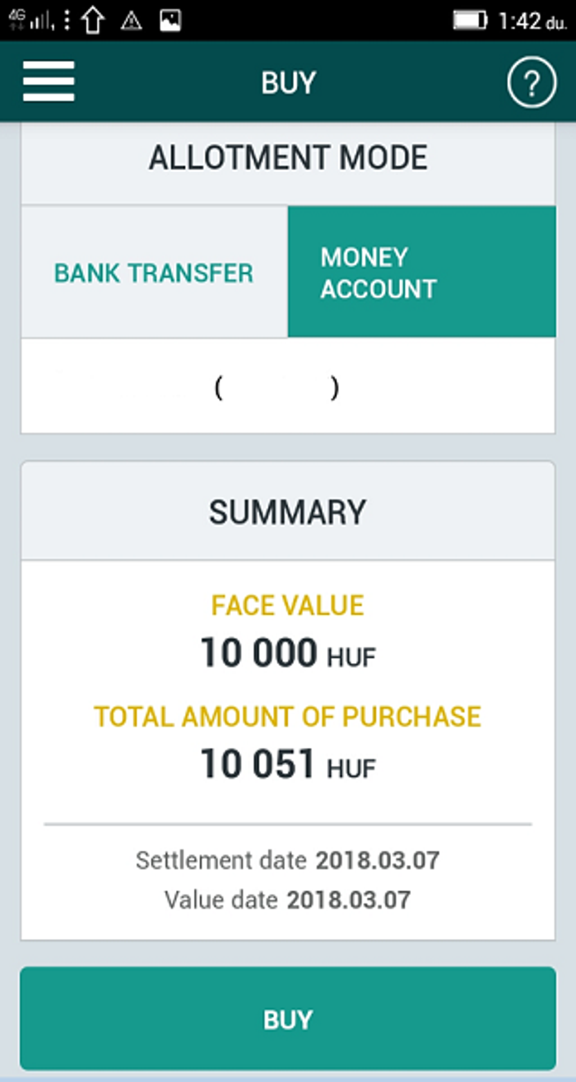Tap the BUY title in header
This screenshot has height=1082, width=576.
[288, 83]
